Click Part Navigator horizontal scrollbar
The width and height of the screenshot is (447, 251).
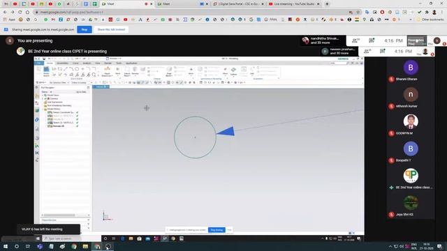[59, 215]
